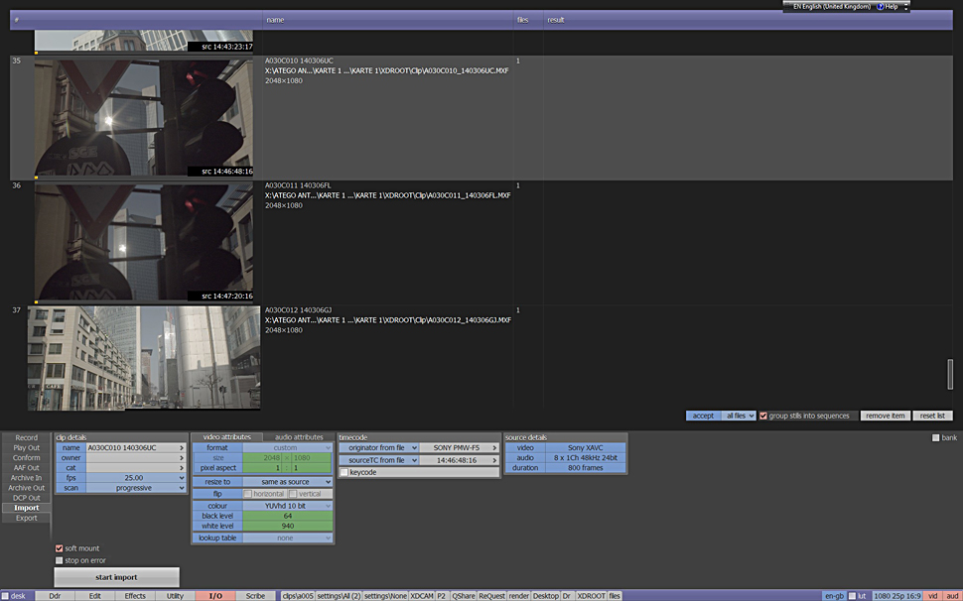Image resolution: width=963 pixels, height=601 pixels.
Task: Click the aud status indicator
Action: 952,596
